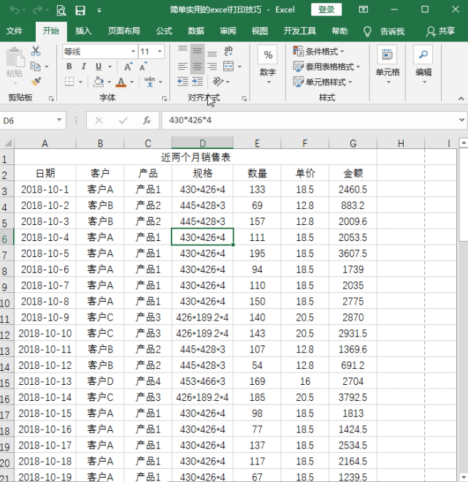Click the wén phonetic guide icon
468x482 pixels.
(150, 82)
